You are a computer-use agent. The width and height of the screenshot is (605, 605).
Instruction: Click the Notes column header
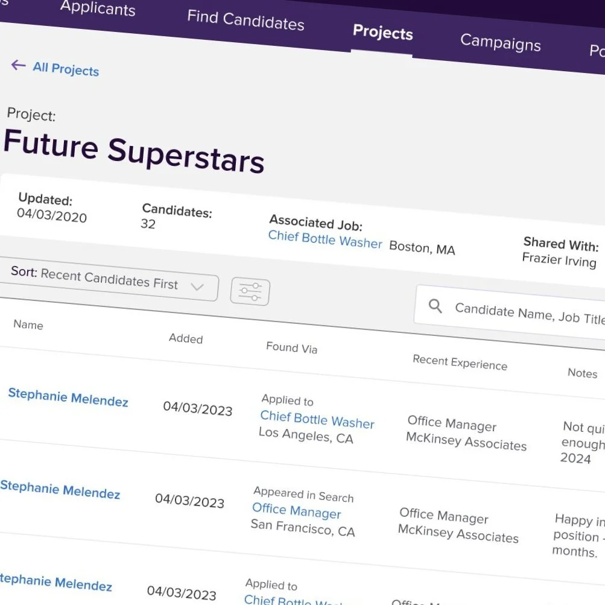[x=582, y=373]
